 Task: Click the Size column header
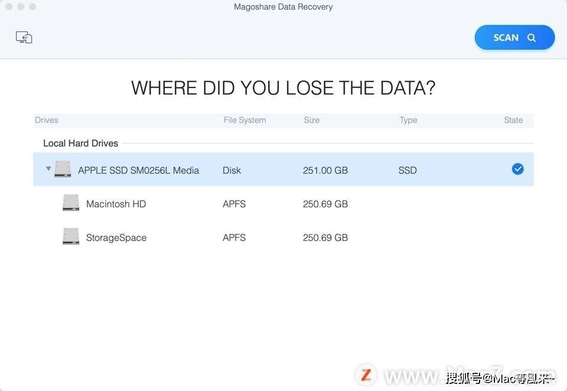pos(312,120)
